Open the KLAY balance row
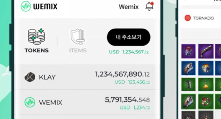This screenshot has width=221, height=119. click(87, 77)
